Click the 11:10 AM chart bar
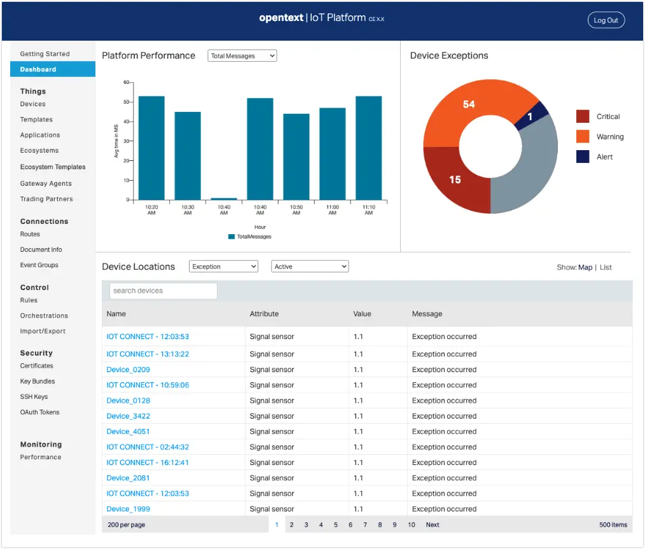The width and height of the screenshot is (645, 549). click(368, 148)
